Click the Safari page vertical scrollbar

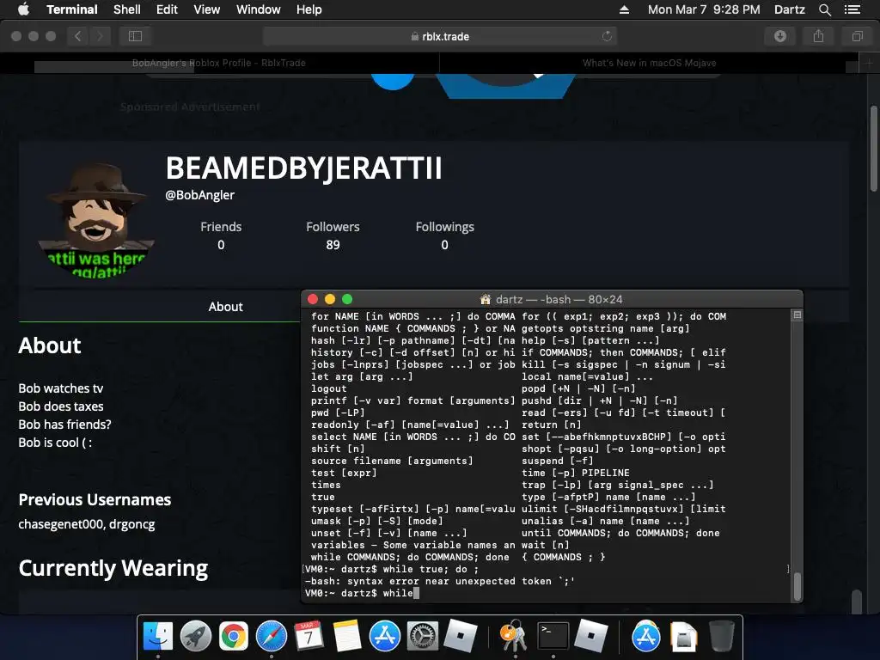(x=873, y=149)
